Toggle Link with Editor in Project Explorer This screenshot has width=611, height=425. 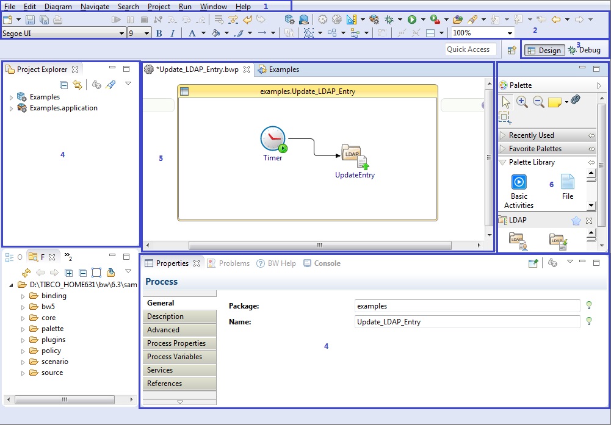click(x=78, y=85)
